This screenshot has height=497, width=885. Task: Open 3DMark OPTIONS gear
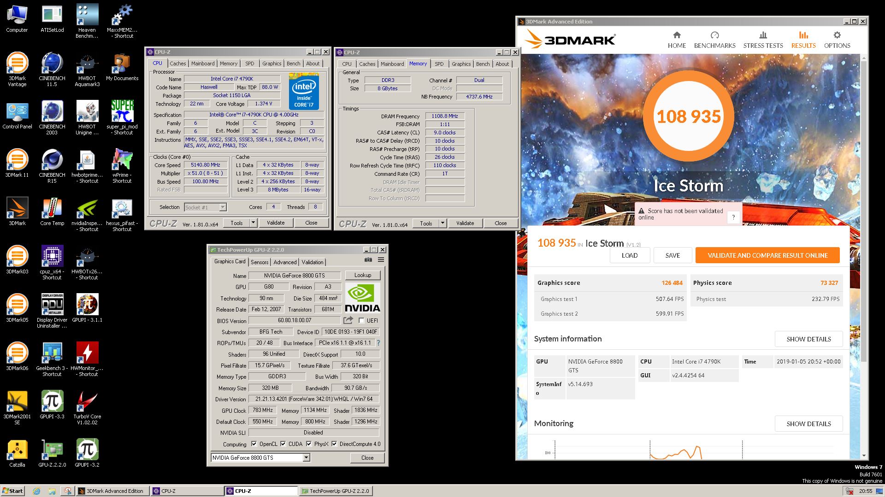pos(837,40)
